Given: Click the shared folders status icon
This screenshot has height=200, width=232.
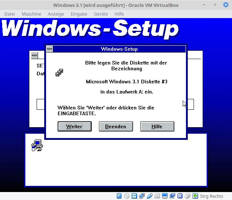Looking at the screenshot, I should click(157, 196).
